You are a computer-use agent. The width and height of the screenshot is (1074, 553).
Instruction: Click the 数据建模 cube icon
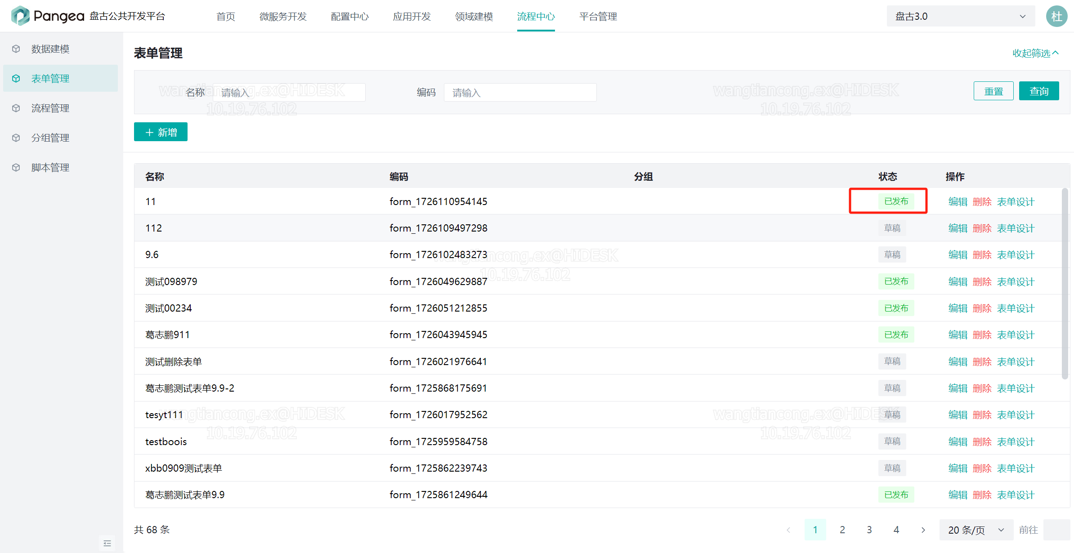(x=16, y=49)
